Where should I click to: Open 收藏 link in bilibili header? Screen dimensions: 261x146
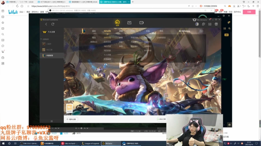225,12
